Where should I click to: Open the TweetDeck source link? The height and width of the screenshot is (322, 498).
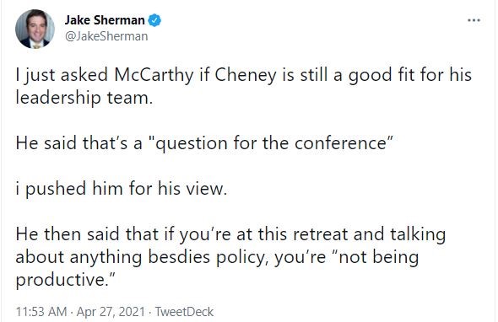pyautogui.click(x=184, y=312)
